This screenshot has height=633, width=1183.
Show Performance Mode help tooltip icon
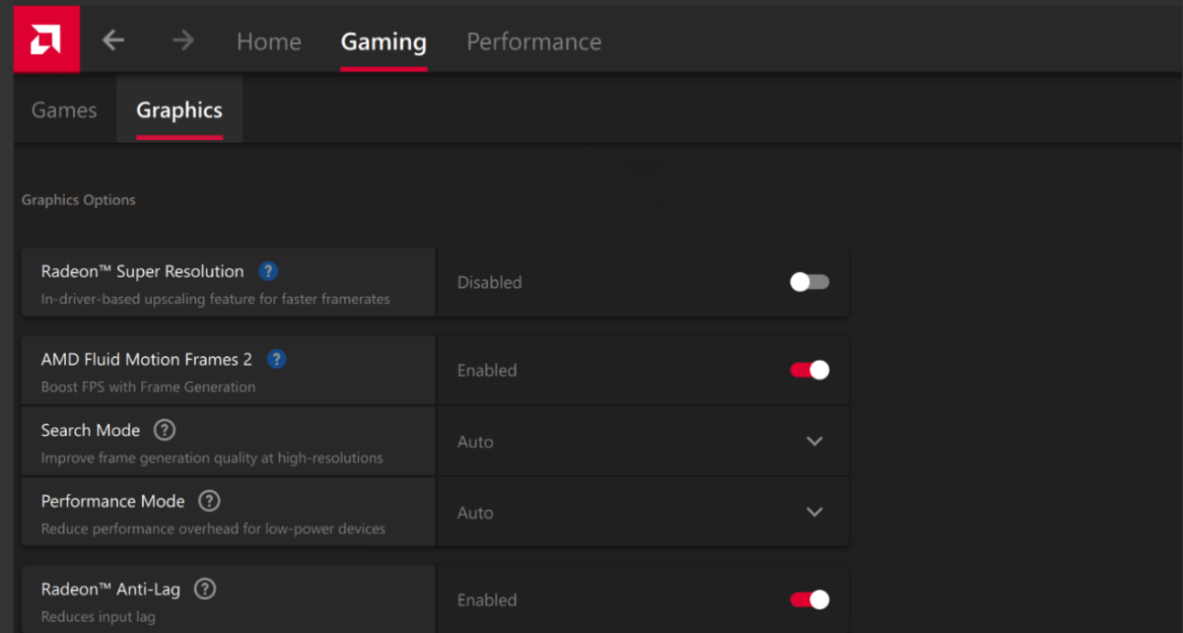click(209, 501)
